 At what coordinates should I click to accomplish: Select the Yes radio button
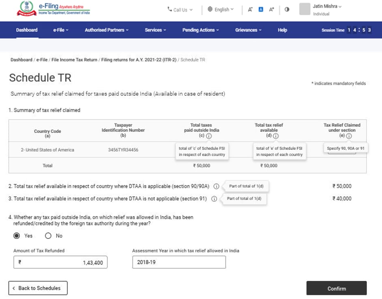17,236
